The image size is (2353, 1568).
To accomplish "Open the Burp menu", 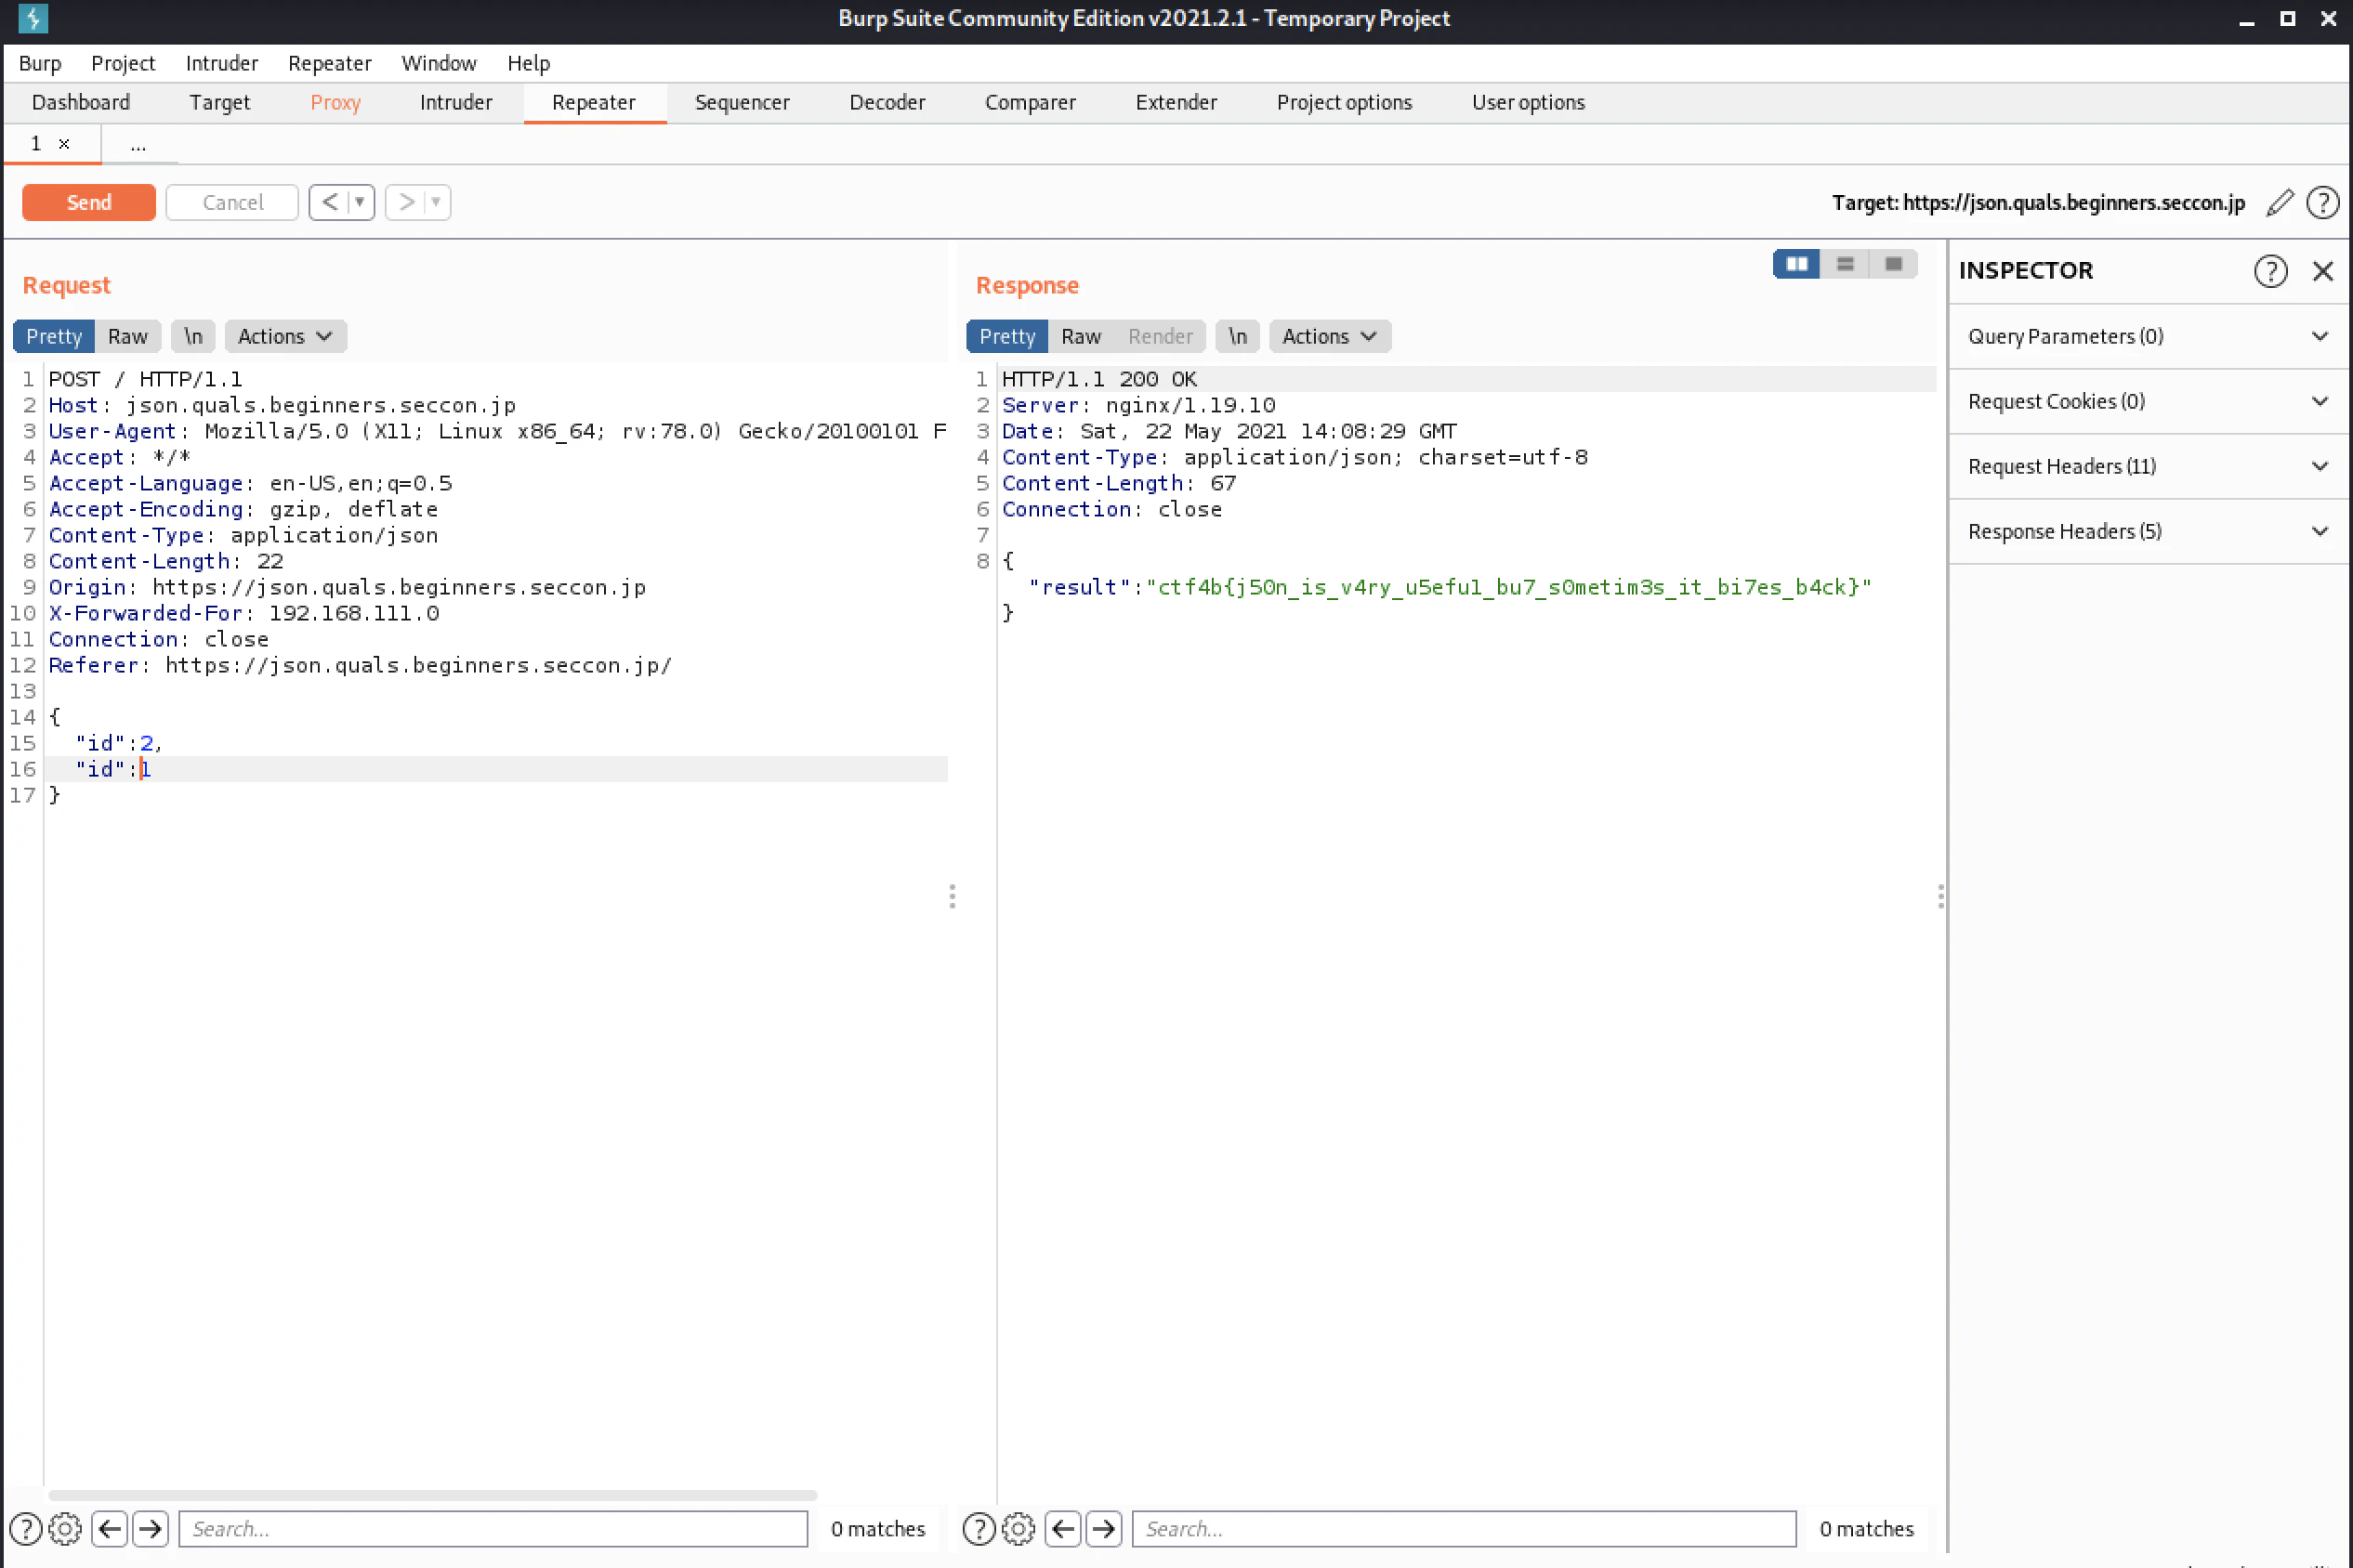I will [x=40, y=64].
